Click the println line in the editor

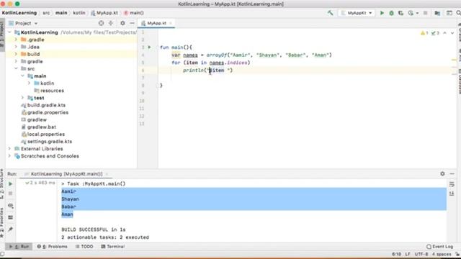click(x=208, y=71)
